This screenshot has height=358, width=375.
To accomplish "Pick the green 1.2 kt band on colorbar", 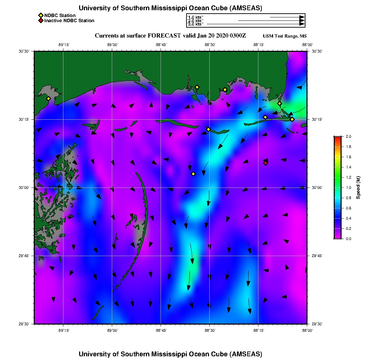I will click(x=337, y=177).
